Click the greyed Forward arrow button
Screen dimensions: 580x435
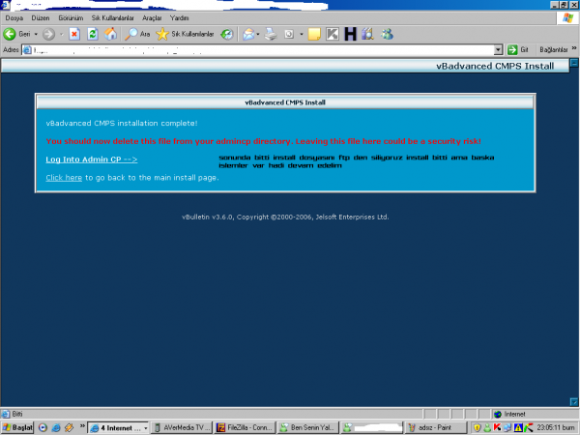point(48,34)
